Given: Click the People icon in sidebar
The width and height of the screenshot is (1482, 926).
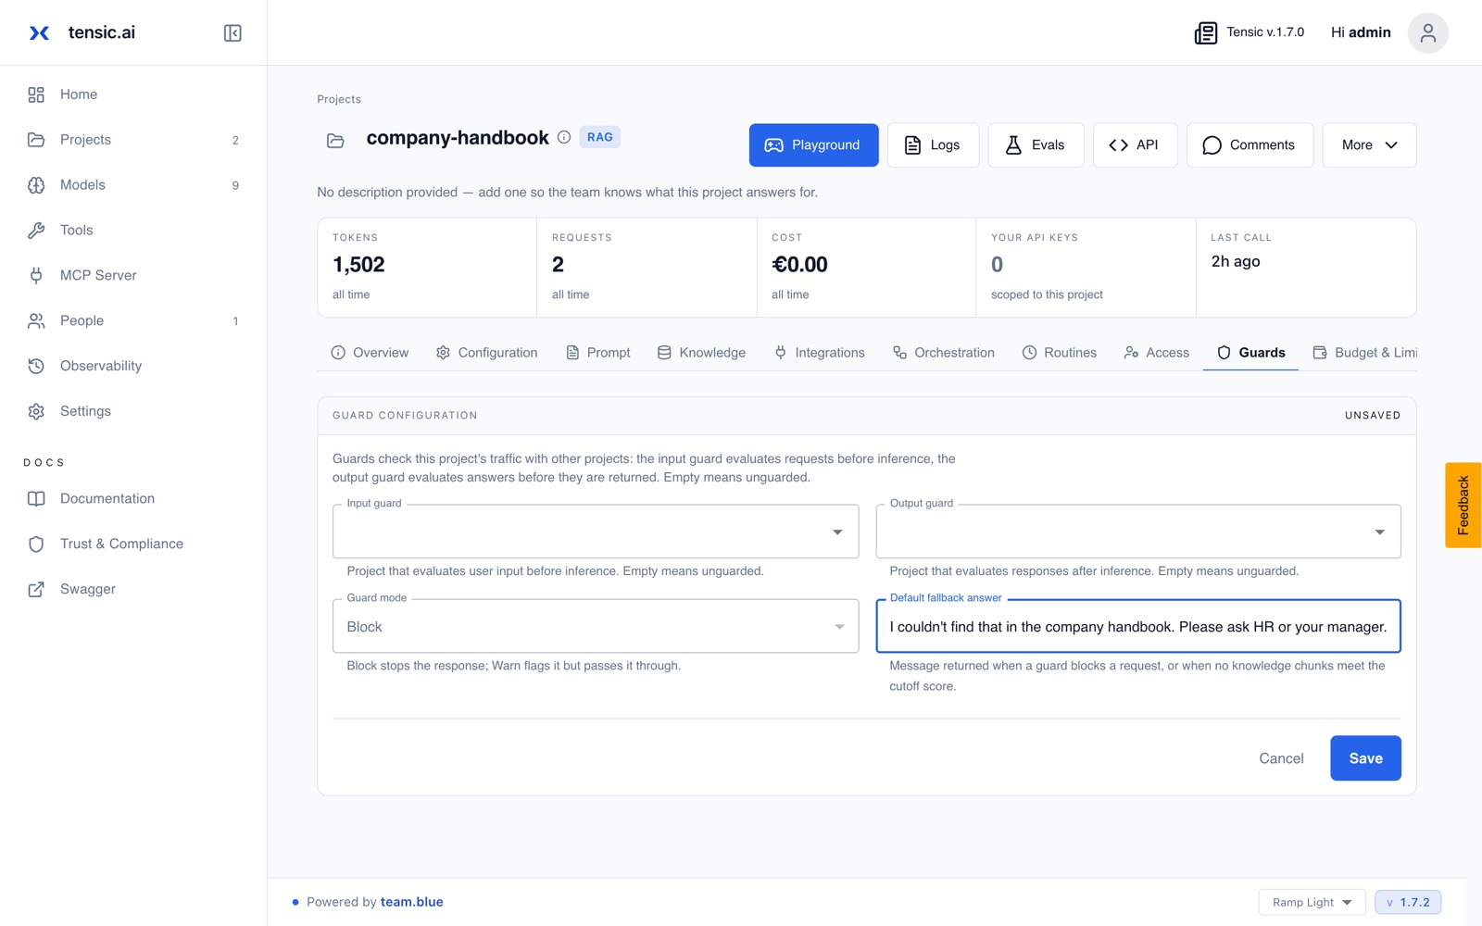Looking at the screenshot, I should [x=36, y=321].
